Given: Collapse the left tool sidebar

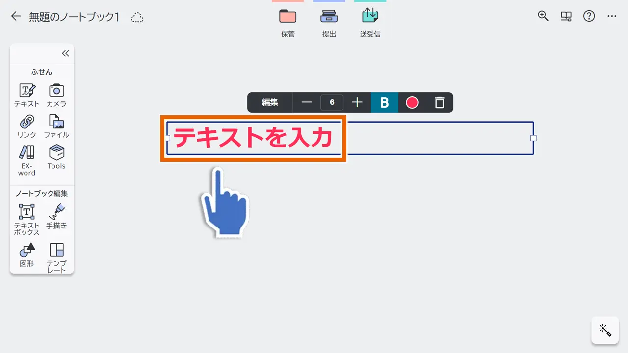Looking at the screenshot, I should pyautogui.click(x=65, y=53).
